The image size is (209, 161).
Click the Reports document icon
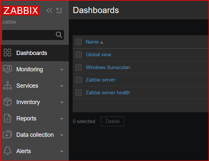(7, 118)
